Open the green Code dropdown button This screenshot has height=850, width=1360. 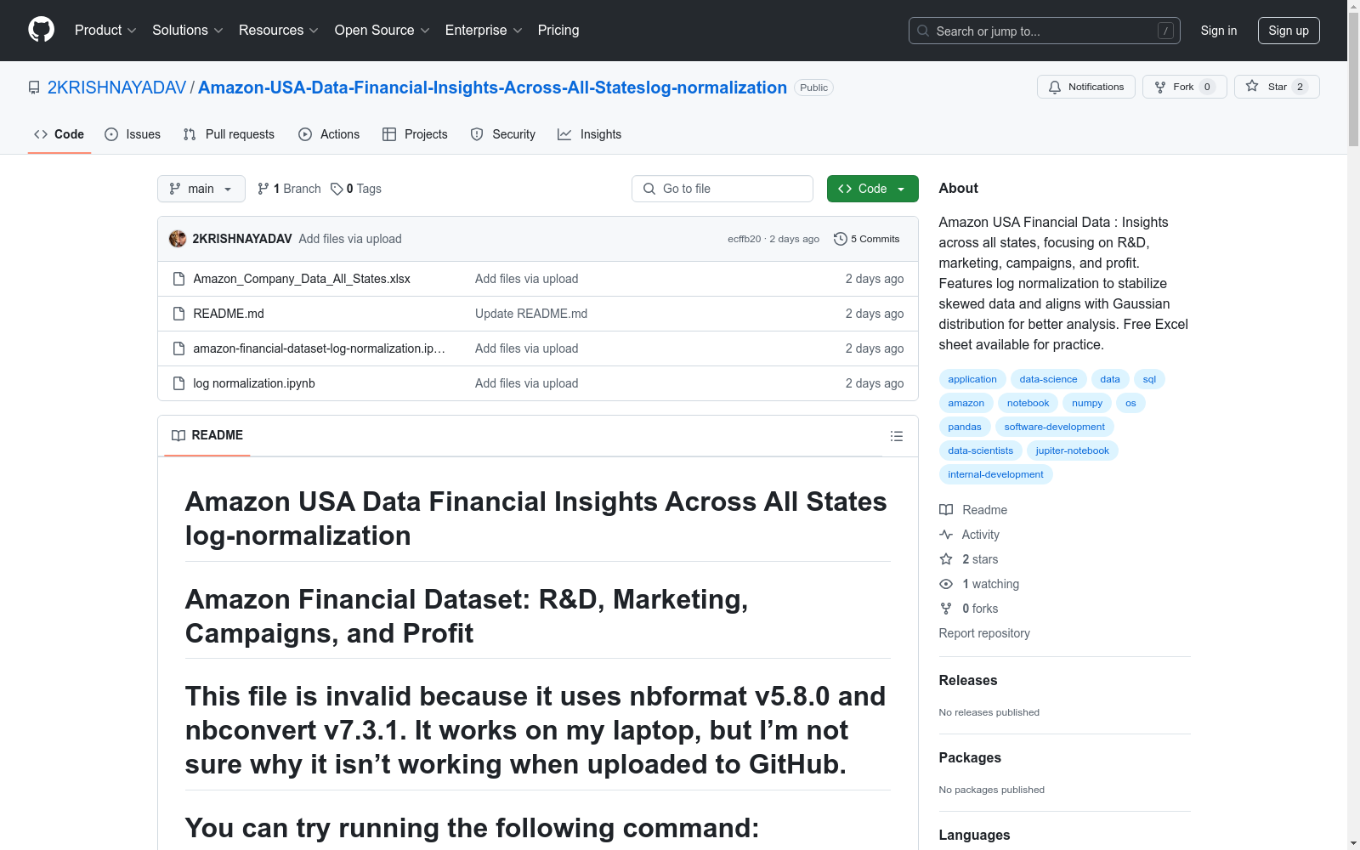click(x=872, y=189)
